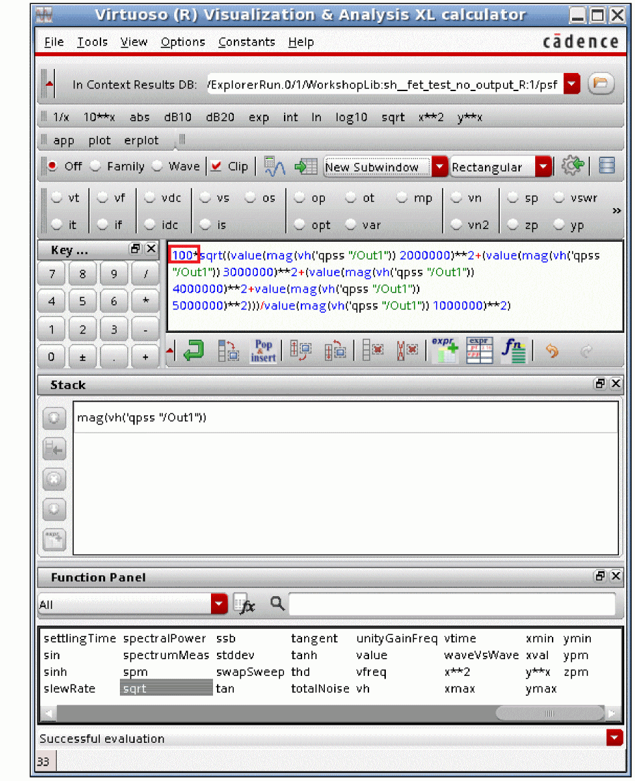Click the clear stack and buffer icon
The width and height of the screenshot is (635, 781).
click(x=407, y=351)
